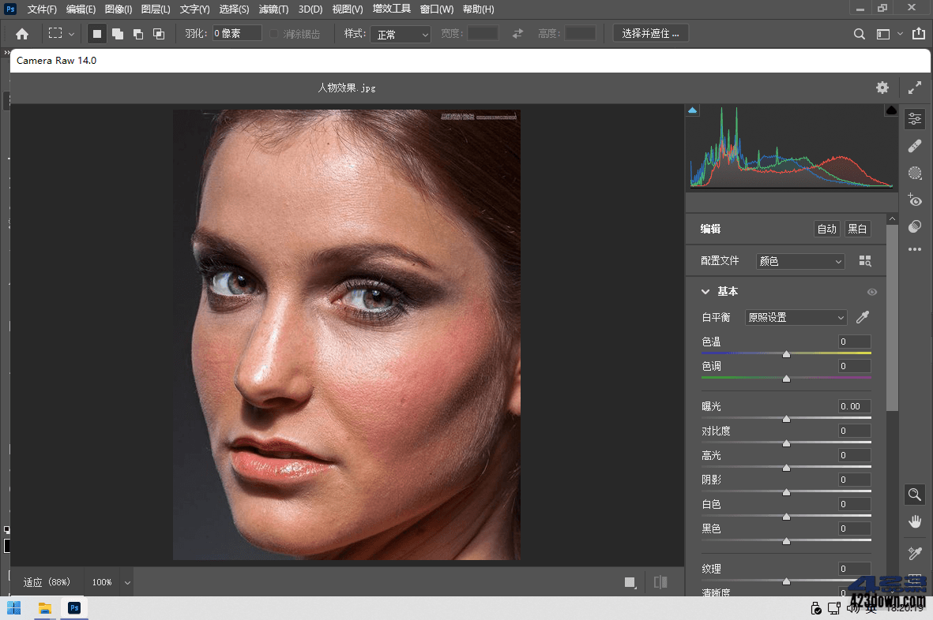Open the 图像(I) menu
The image size is (933, 620).
pos(117,9)
